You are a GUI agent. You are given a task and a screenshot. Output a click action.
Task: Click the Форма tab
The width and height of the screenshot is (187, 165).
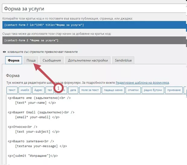pyautogui.click(x=14, y=60)
